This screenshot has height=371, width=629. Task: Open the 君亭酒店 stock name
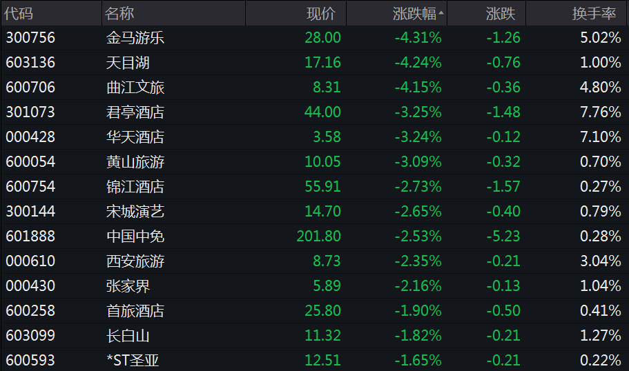click(135, 112)
